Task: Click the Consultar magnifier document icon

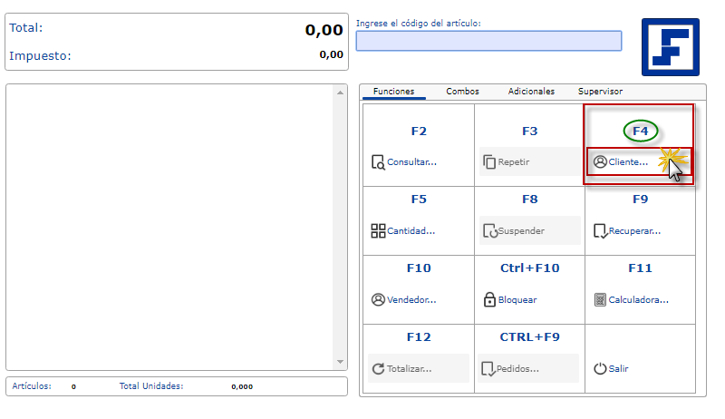Action: tap(378, 162)
